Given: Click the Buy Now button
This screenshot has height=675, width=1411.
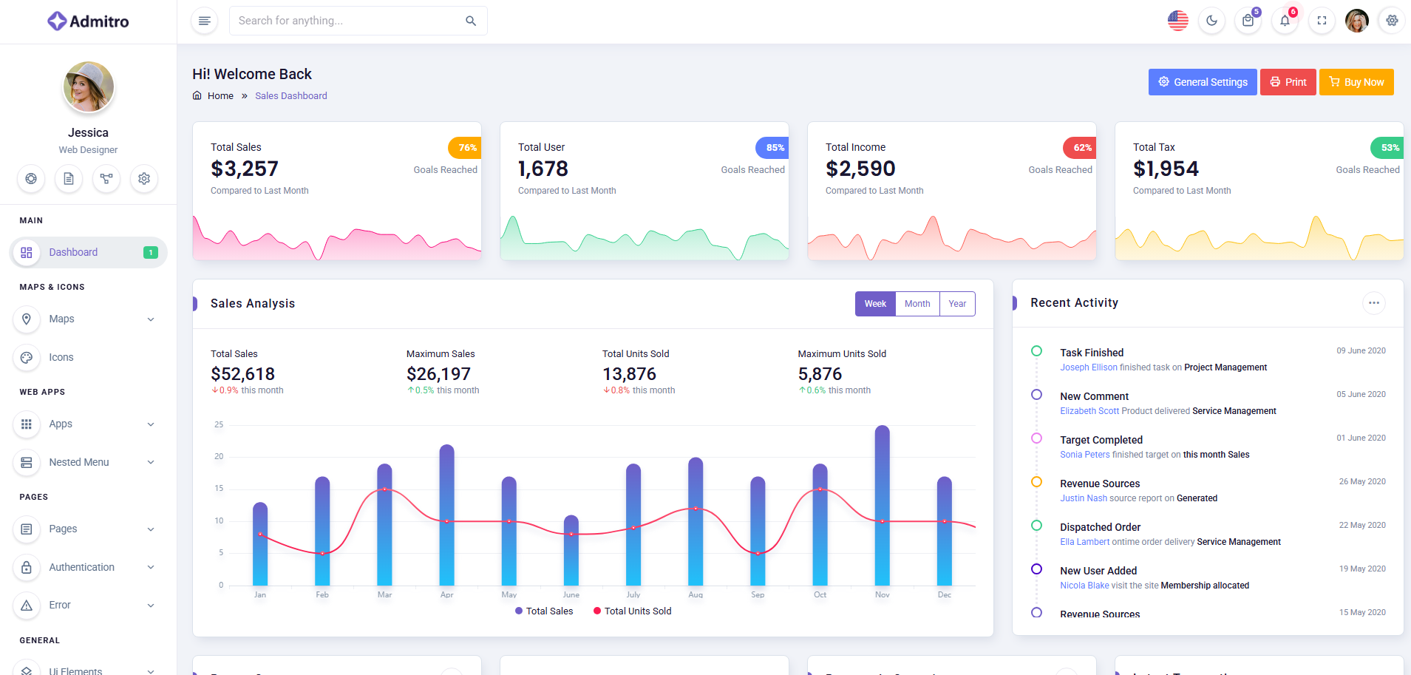Looking at the screenshot, I should tap(1356, 82).
